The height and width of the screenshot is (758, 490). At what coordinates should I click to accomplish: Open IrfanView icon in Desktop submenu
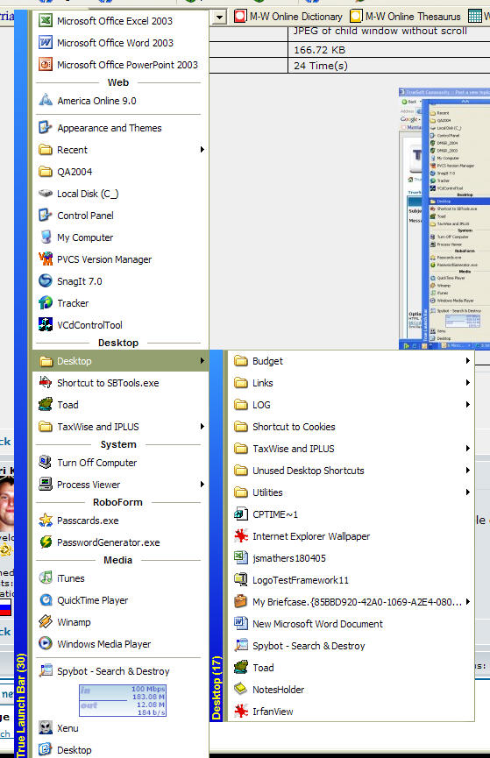241,711
